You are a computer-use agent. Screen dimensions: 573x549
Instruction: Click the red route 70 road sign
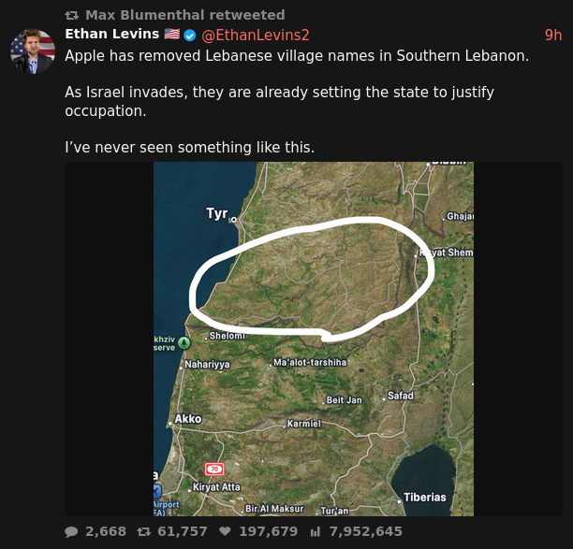[214, 469]
